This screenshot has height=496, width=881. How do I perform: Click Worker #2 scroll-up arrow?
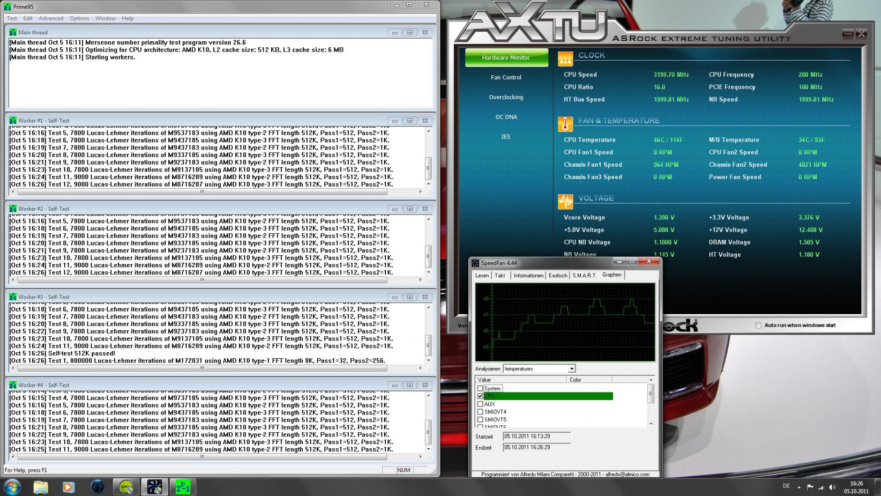(x=428, y=219)
